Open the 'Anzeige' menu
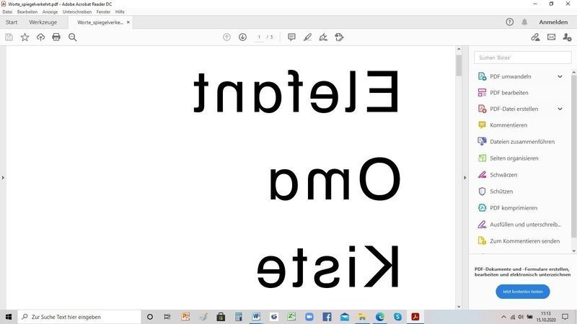Viewport: 577px width, 324px height. tap(50, 12)
